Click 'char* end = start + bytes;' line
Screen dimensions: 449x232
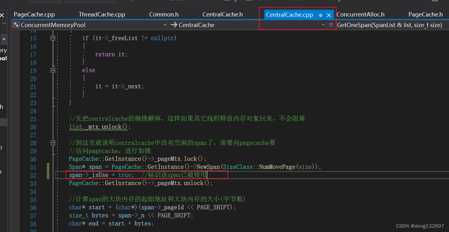pyautogui.click(x=112, y=224)
